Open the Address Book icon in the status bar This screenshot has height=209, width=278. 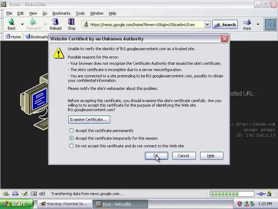click(34, 194)
